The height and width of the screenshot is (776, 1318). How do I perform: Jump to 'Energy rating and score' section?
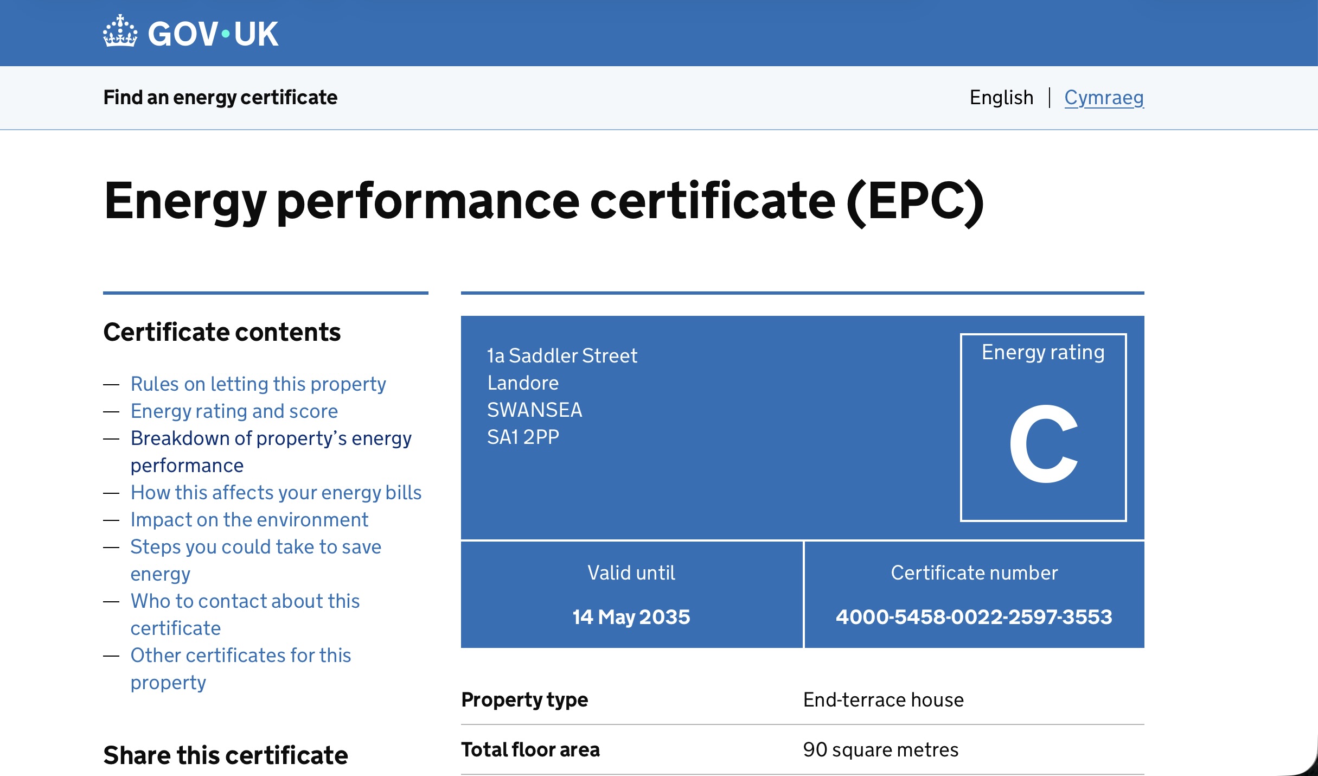234,411
